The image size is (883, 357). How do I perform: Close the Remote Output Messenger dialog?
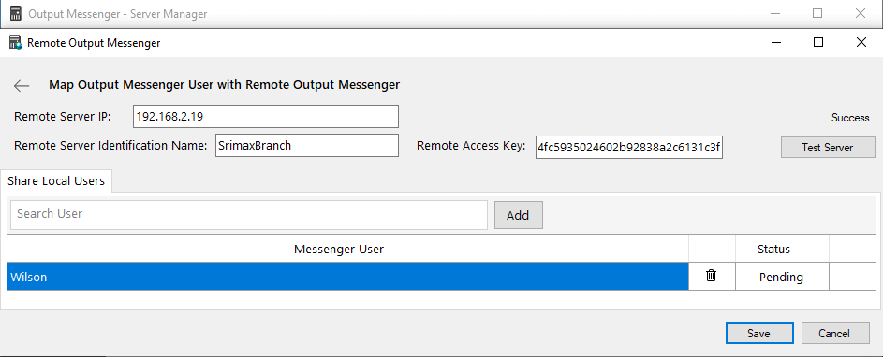(x=861, y=42)
